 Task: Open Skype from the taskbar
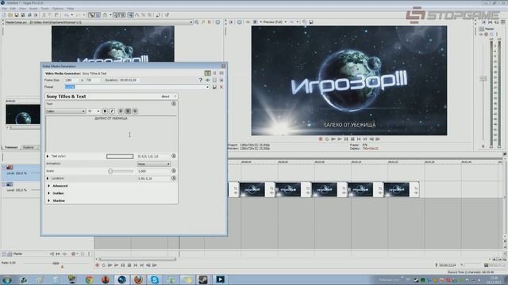click(155, 279)
